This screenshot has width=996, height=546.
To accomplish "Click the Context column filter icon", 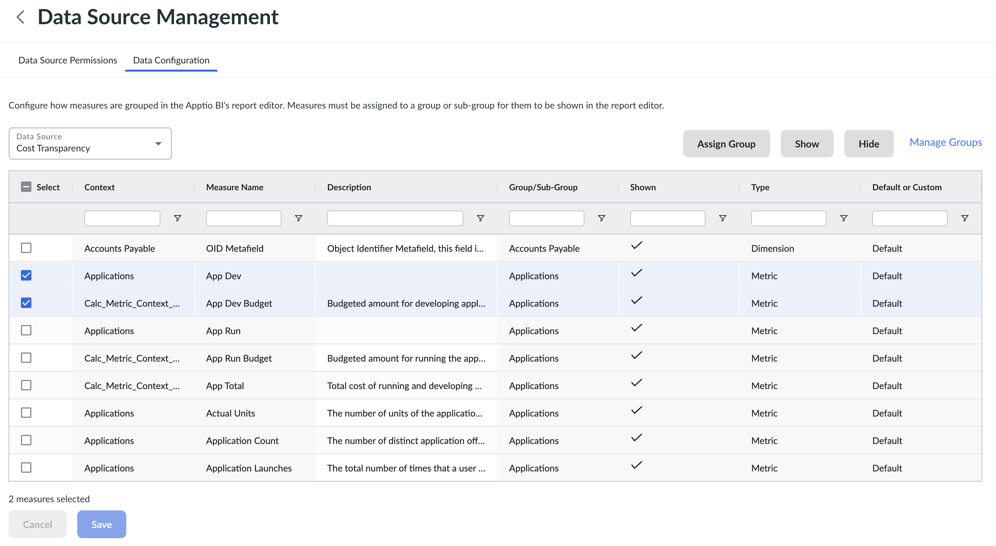I will pyautogui.click(x=177, y=218).
